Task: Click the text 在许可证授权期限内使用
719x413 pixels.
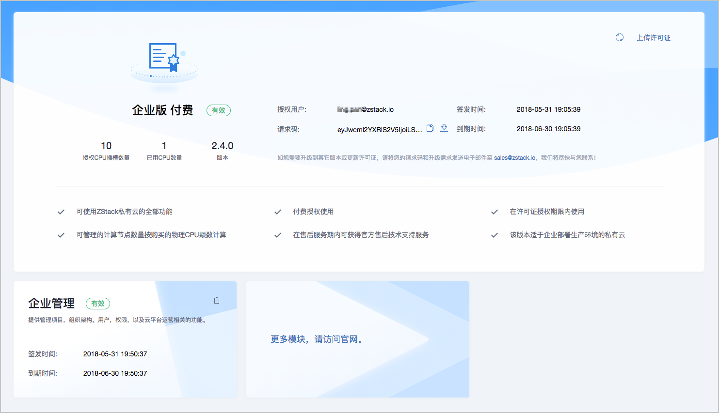Action: tap(547, 212)
